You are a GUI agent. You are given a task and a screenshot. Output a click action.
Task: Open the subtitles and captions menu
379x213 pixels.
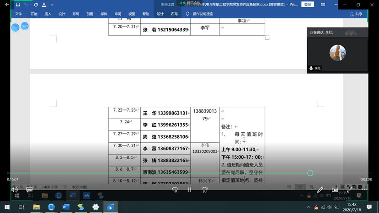click(x=29, y=190)
